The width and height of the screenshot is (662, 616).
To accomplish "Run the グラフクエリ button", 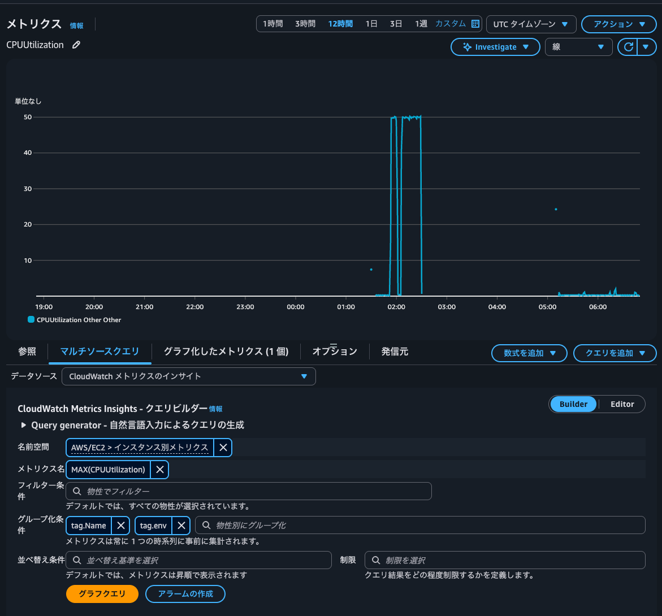I will click(102, 593).
